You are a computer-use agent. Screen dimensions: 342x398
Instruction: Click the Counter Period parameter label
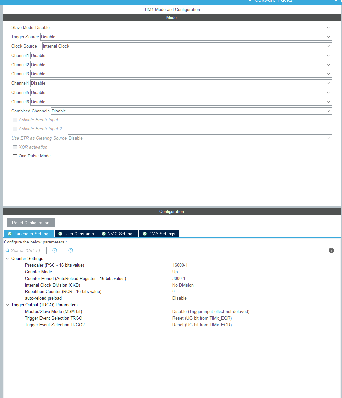coord(75,279)
